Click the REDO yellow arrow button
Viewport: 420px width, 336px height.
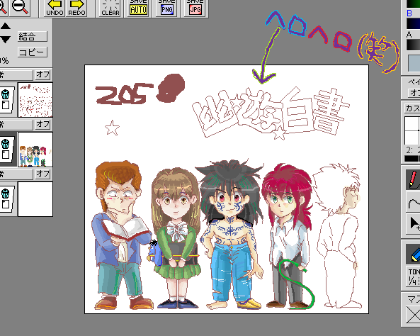click(76, 8)
